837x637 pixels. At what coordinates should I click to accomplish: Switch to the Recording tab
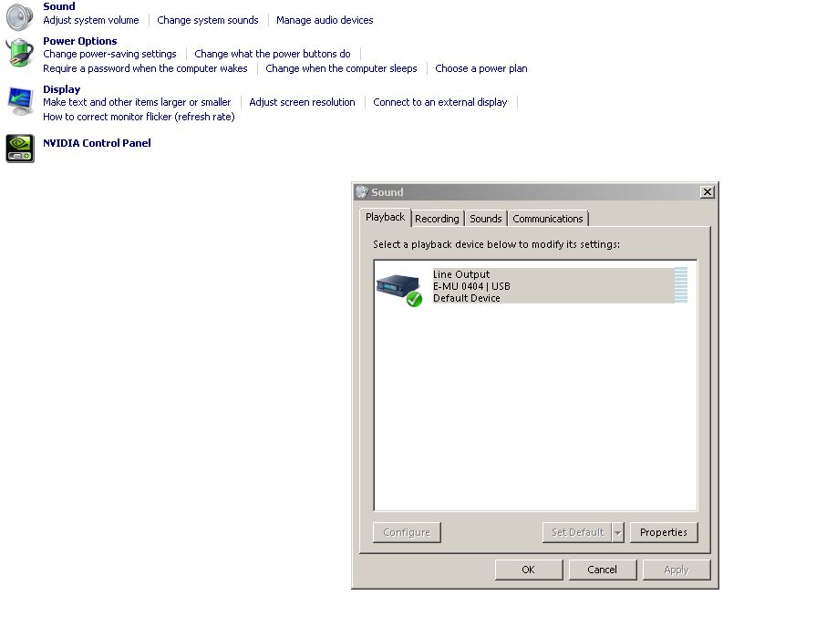(437, 219)
